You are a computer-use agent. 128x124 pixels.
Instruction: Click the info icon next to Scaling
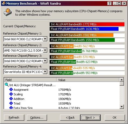[11, 94]
